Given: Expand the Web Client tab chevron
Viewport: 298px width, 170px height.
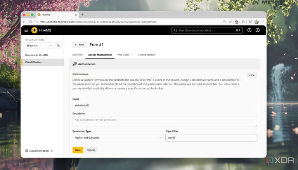Looking at the screenshot, I should coord(132,55).
